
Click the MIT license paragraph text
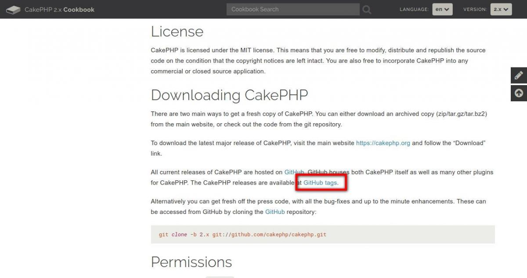pos(318,61)
